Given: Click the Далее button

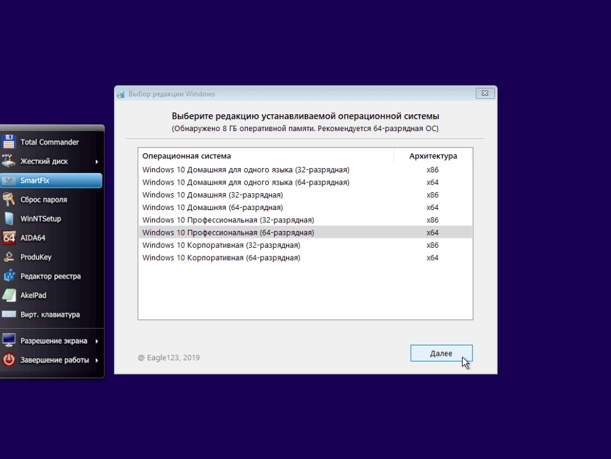Looking at the screenshot, I should pos(441,353).
